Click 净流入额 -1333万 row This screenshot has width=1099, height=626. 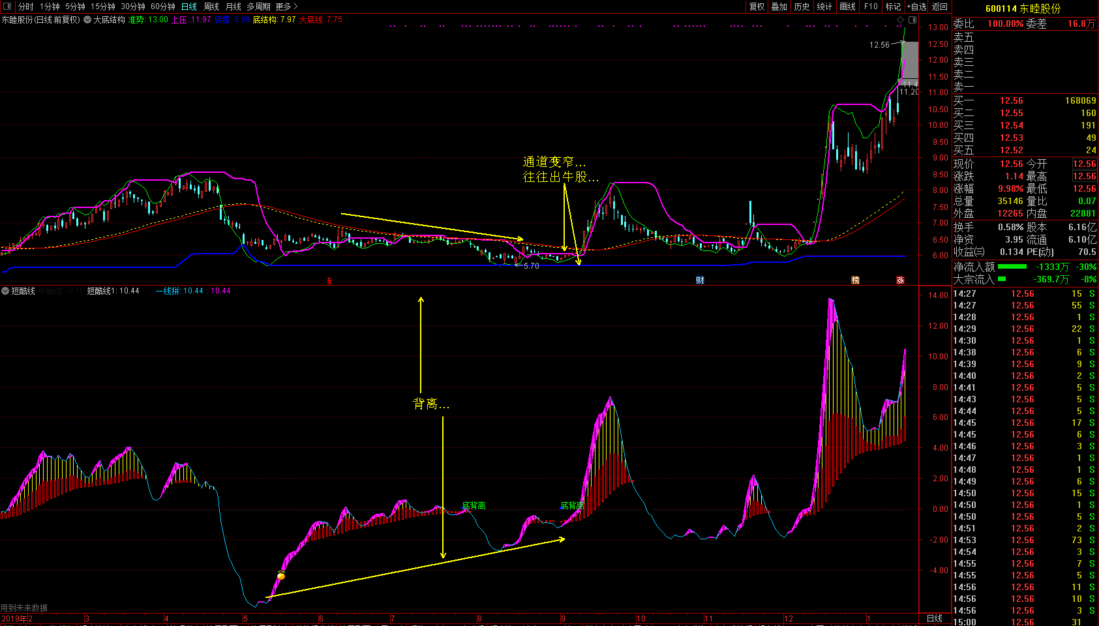click(1025, 267)
